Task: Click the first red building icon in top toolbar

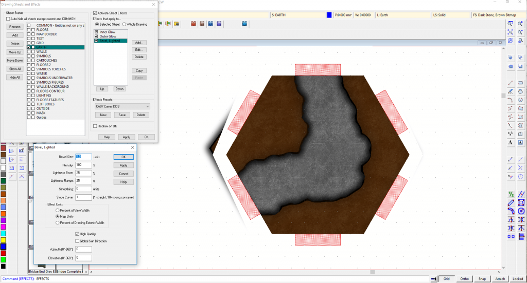Action: (194, 24)
